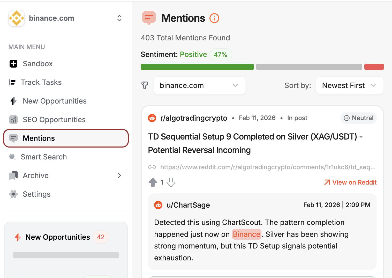Image resolution: width=392 pixels, height=278 pixels.
Task: Upvote the post with up arrow
Action: [153, 182]
